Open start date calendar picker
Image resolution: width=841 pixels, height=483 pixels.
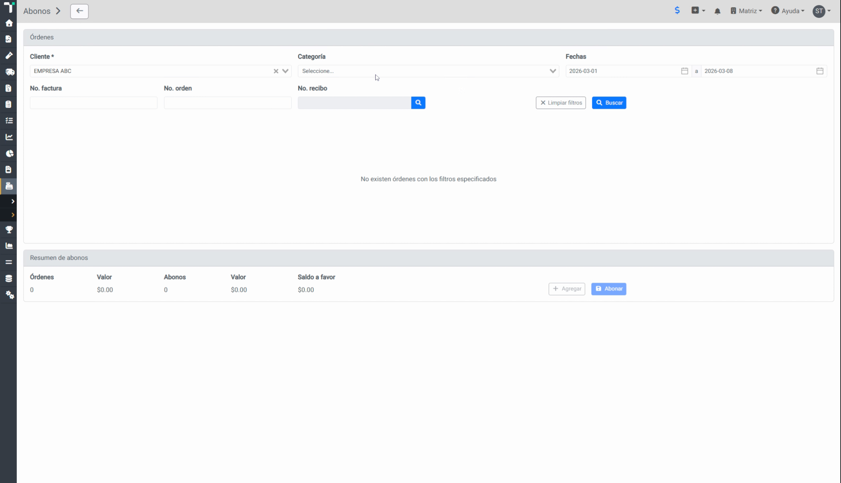click(x=684, y=71)
